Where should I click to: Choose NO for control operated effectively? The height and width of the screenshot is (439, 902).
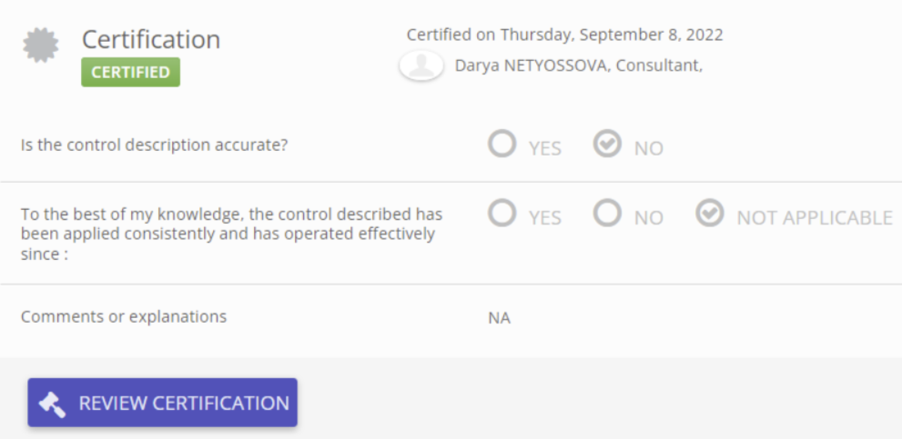[x=607, y=214]
